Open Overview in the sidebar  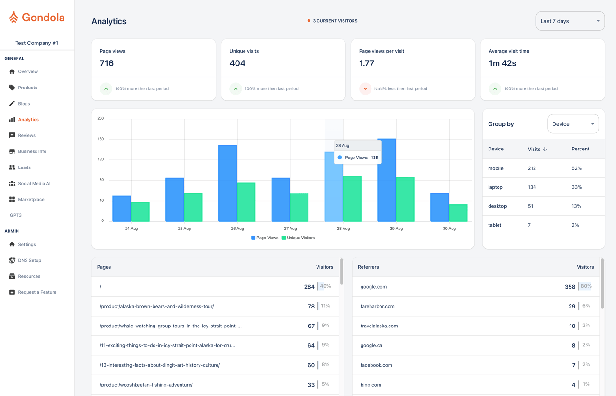pos(28,72)
